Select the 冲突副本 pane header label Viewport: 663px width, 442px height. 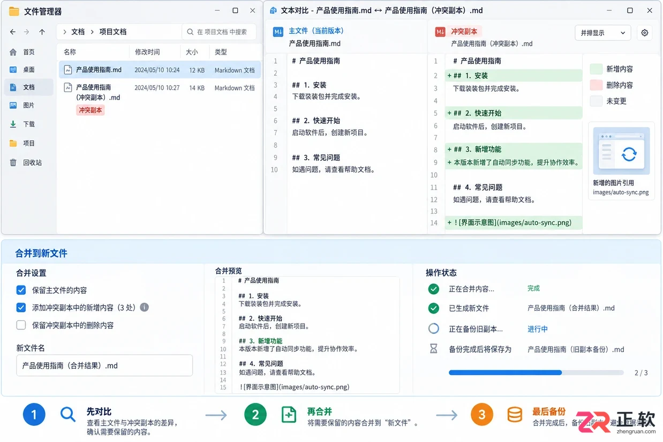[x=464, y=32]
